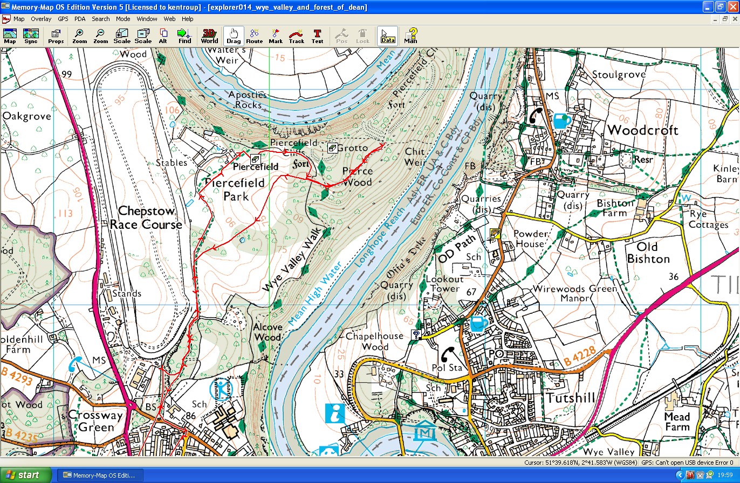Click the B 4228 road label
The image size is (740, 483).
[580, 357]
